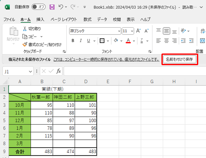
Task: Click the Borders icon
Action: point(102,41)
